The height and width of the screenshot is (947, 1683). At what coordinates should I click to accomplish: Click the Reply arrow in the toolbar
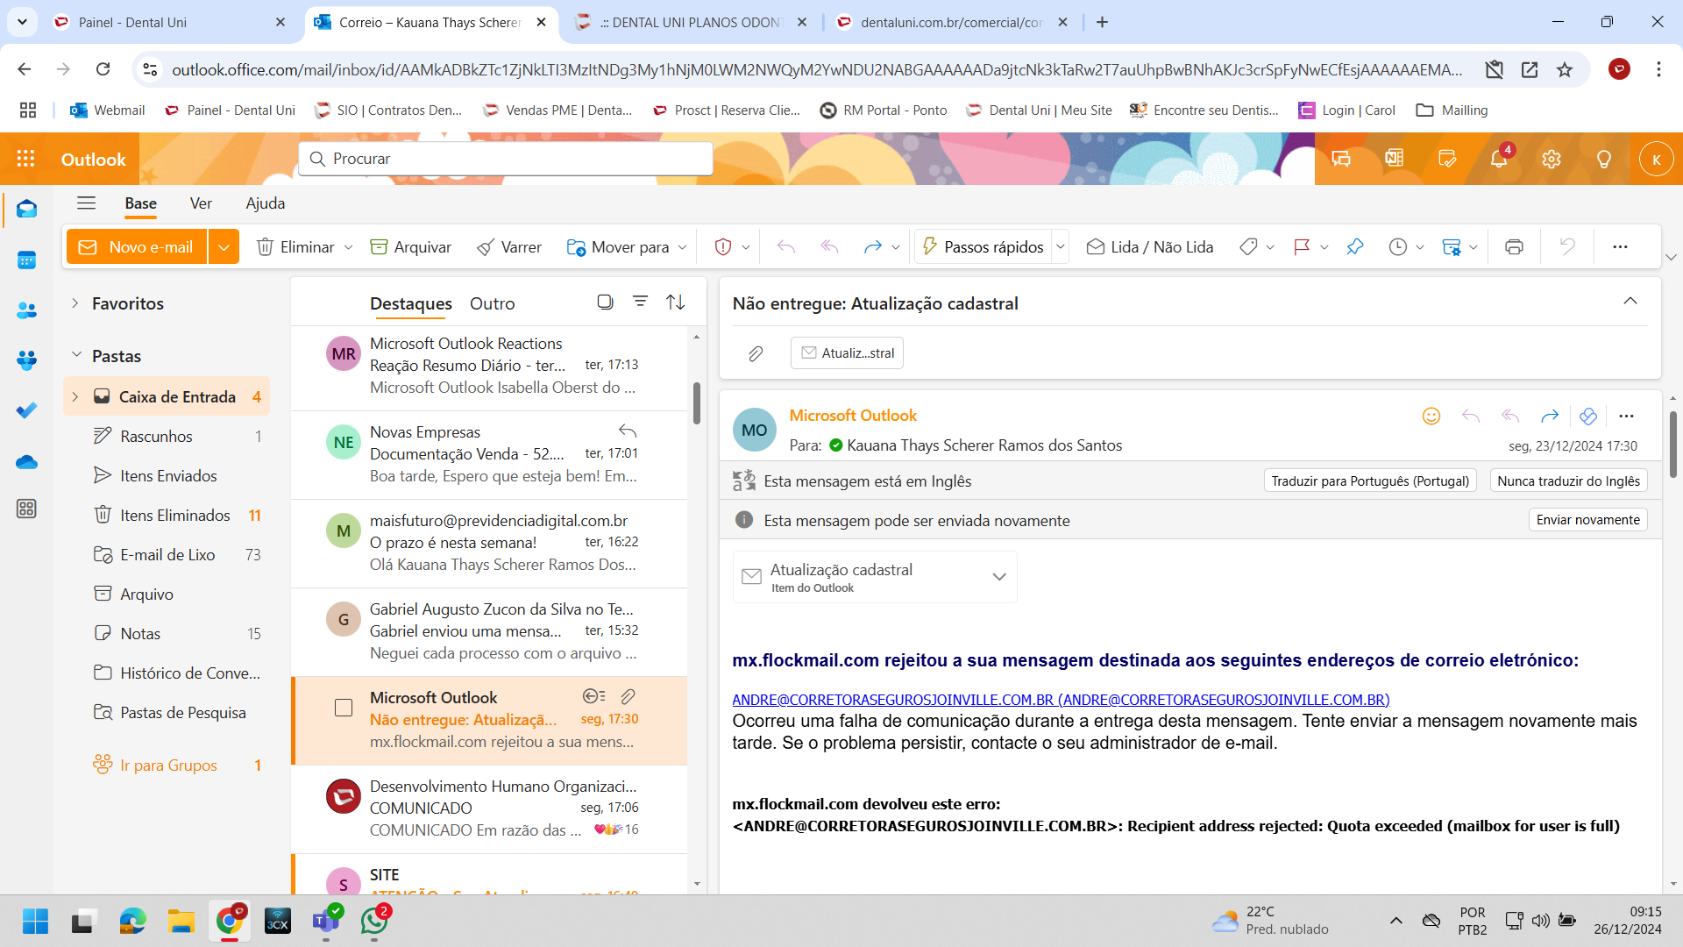786,247
